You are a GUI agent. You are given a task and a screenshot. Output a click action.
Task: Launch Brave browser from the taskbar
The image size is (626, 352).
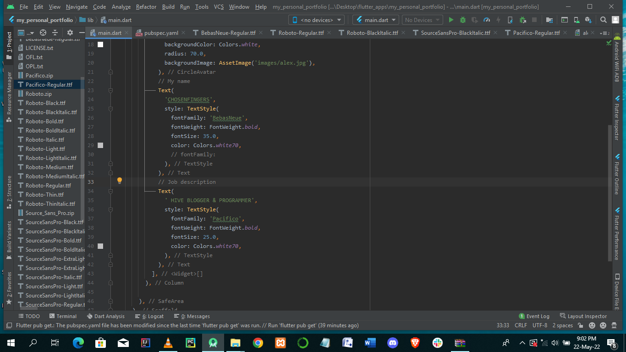(415, 342)
